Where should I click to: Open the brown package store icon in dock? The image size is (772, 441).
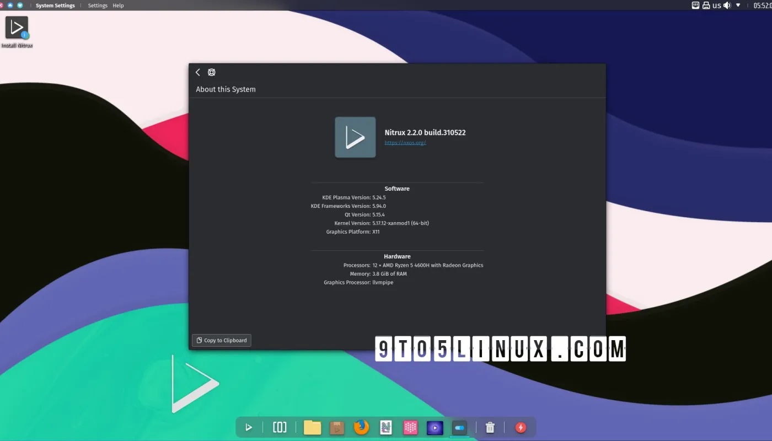coord(337,427)
